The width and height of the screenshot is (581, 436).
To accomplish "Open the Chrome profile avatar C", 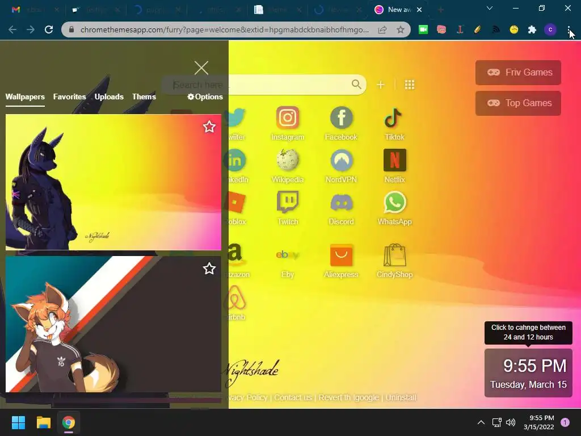I will tap(550, 30).
